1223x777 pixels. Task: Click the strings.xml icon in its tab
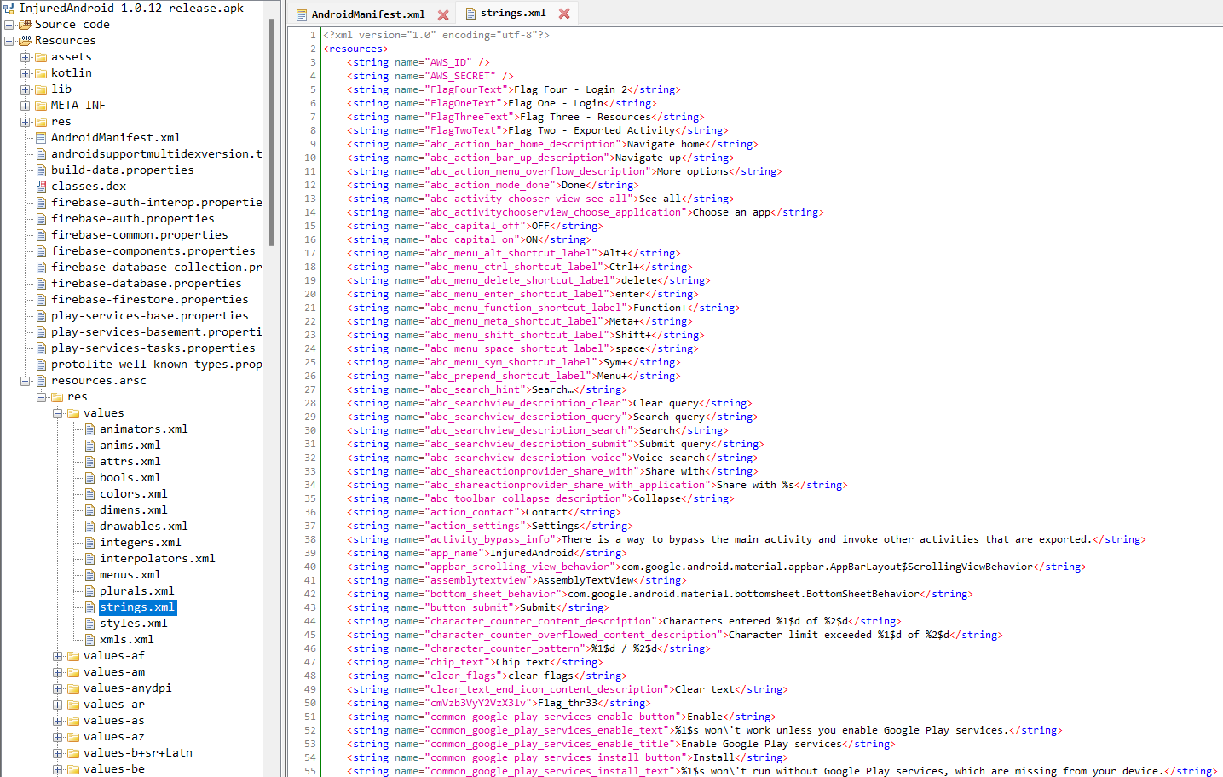(470, 14)
